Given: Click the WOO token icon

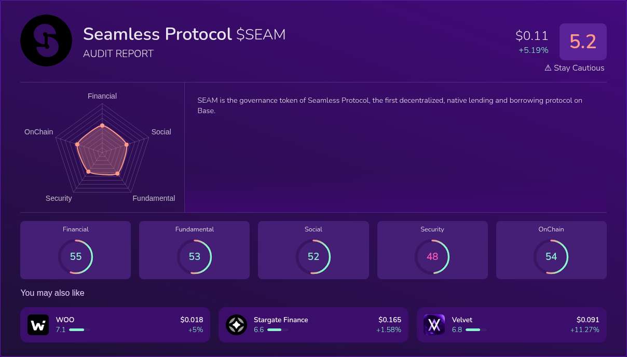Looking at the screenshot, I should click(38, 324).
